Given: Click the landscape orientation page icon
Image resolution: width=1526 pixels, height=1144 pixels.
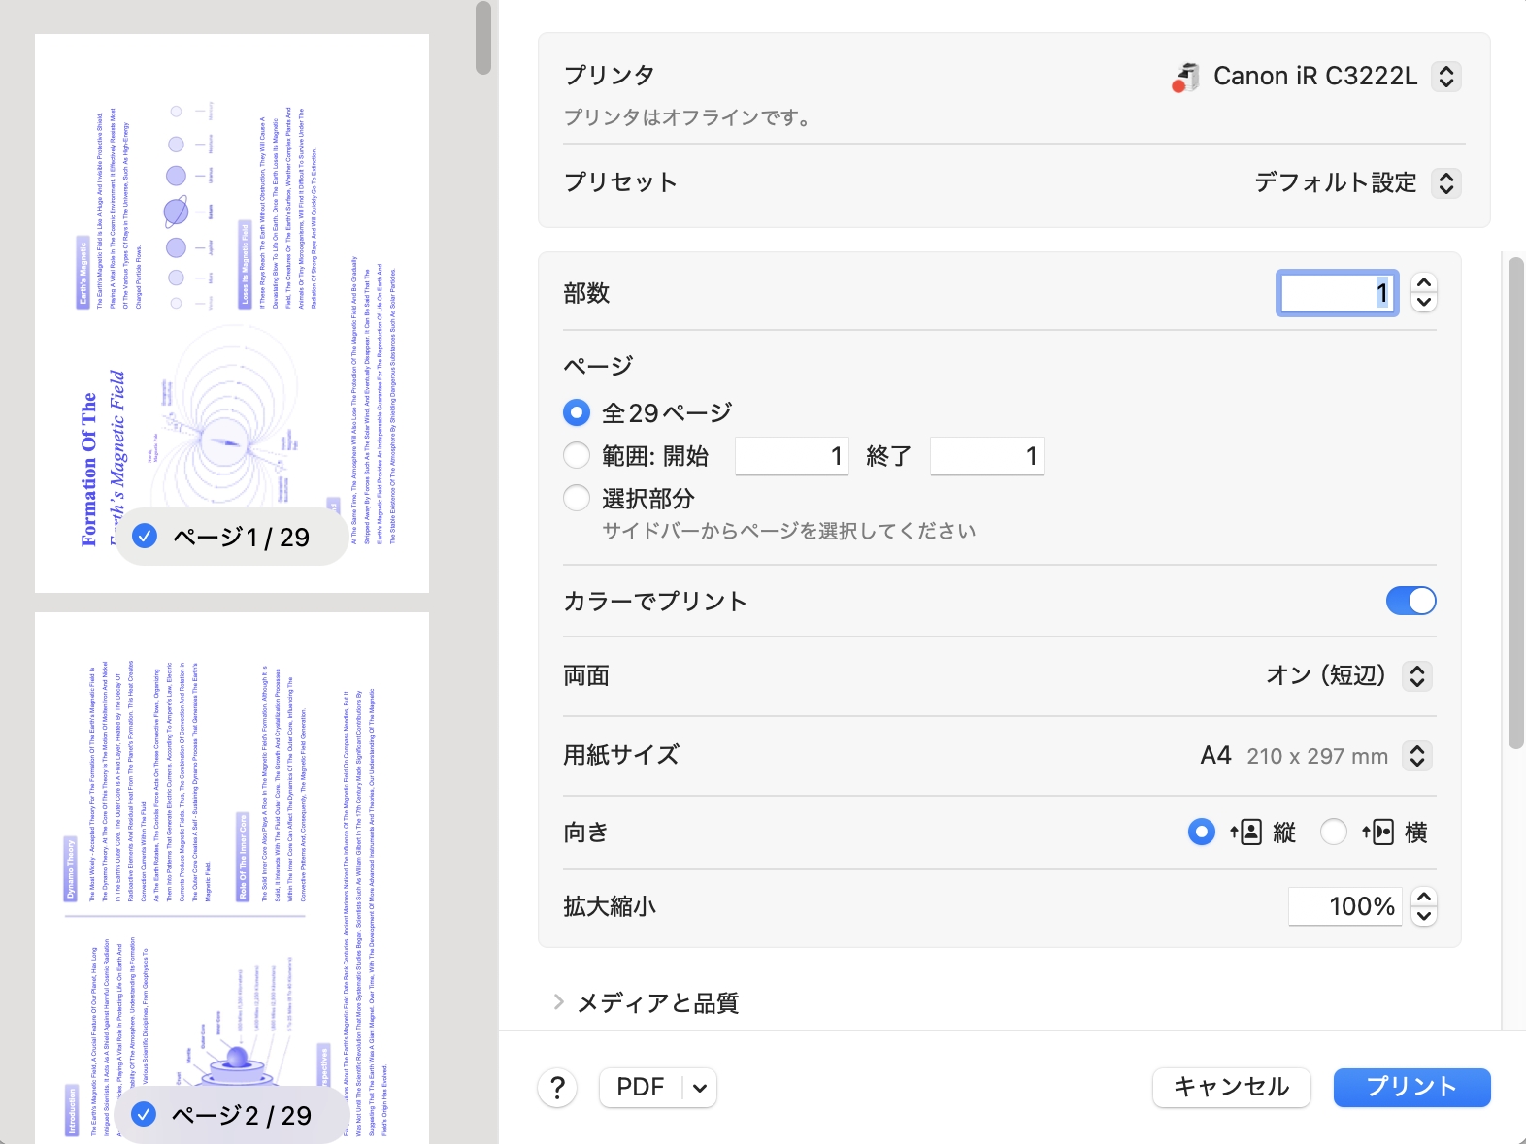Looking at the screenshot, I should (1377, 832).
